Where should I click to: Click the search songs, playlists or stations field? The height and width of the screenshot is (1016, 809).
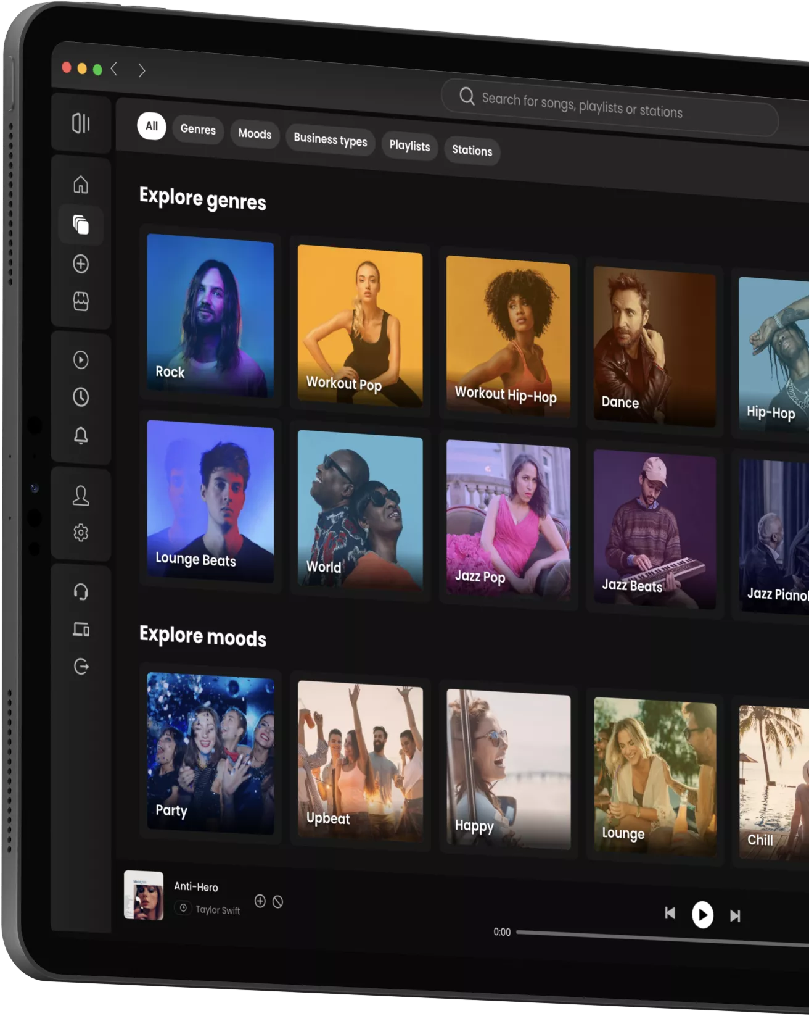click(610, 107)
